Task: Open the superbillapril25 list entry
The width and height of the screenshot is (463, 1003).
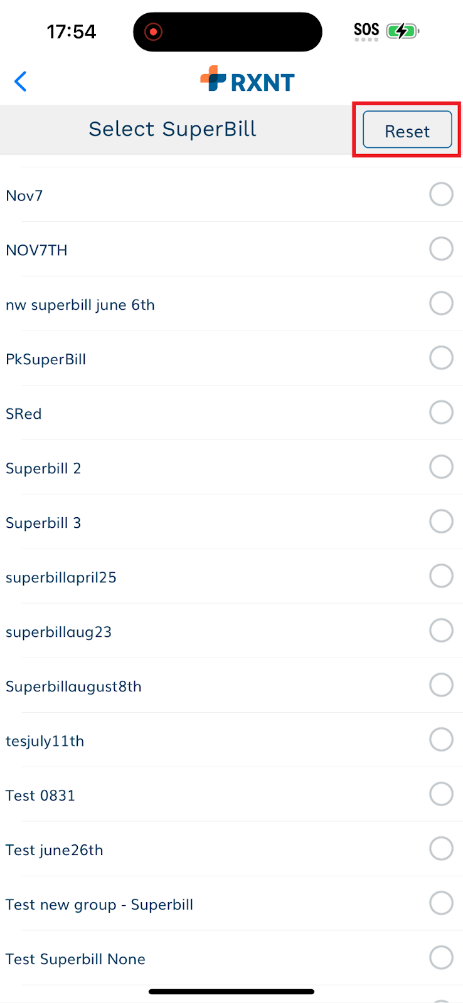Action: pyautogui.click(x=231, y=576)
